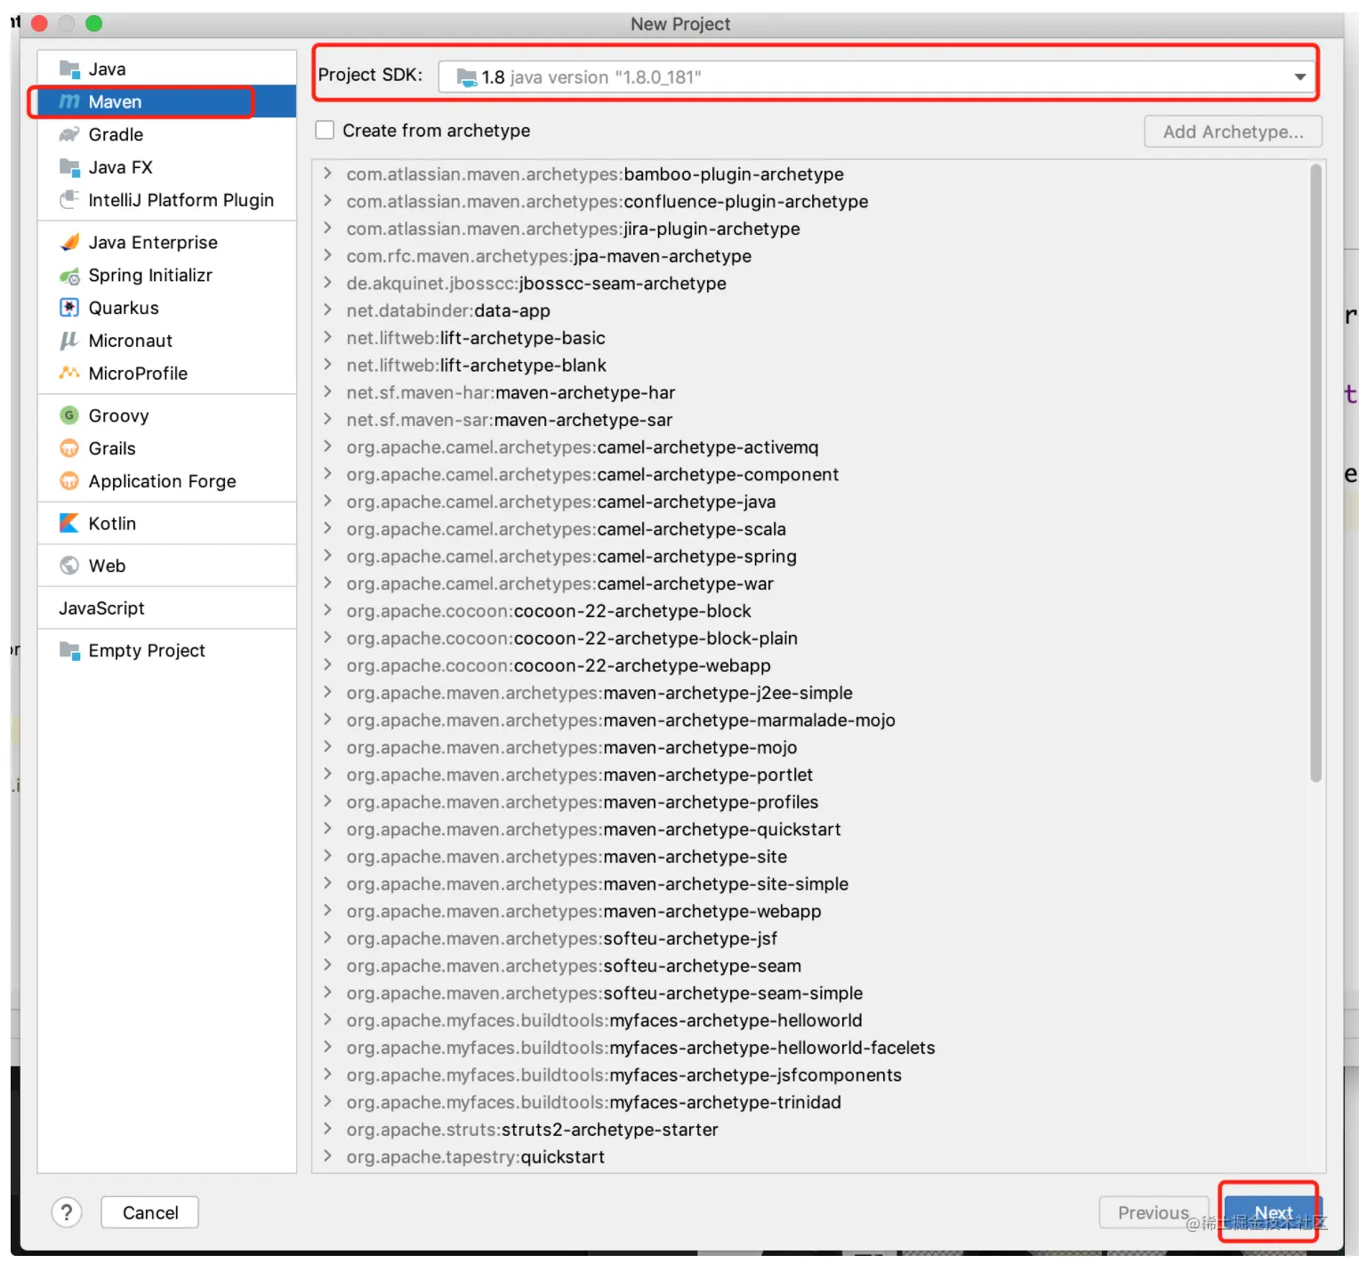Click the Previous button

(1154, 1212)
